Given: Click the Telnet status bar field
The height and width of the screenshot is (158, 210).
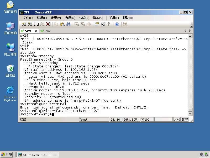Looking at the screenshot, I should tap(94, 120).
